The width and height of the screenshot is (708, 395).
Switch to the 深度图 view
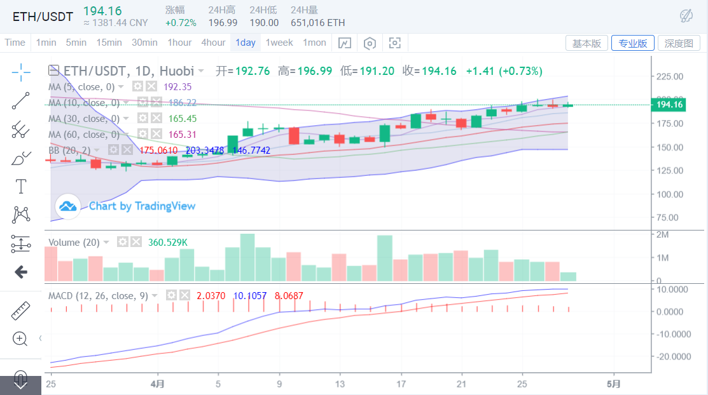coord(679,42)
